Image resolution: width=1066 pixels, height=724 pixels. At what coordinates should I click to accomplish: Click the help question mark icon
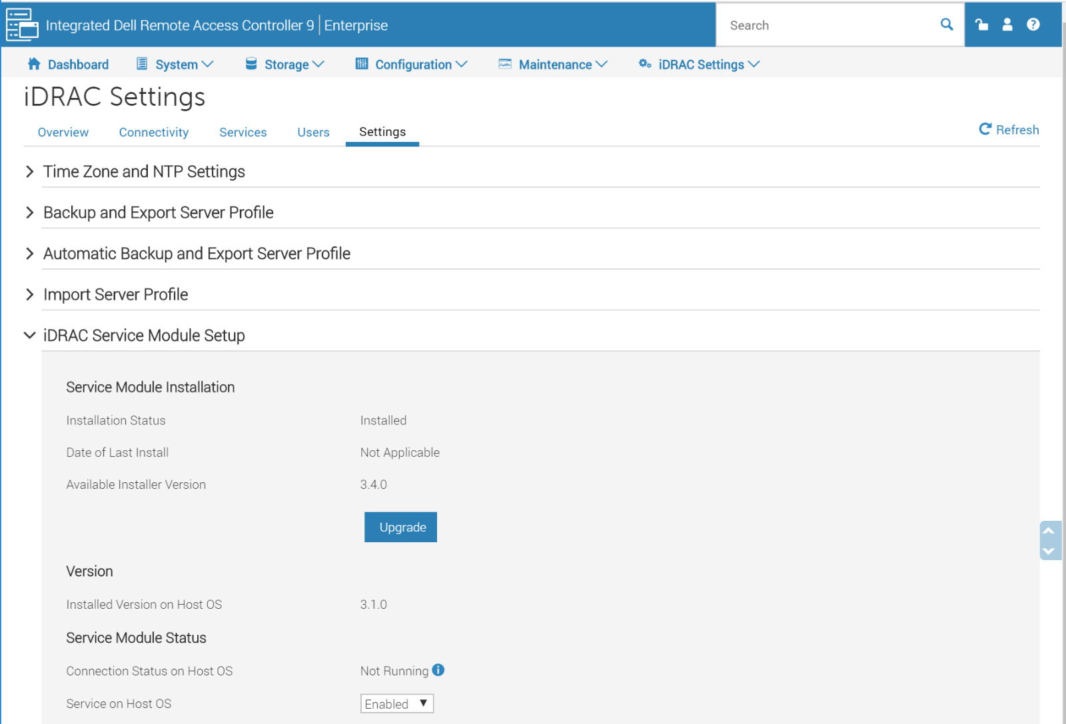tap(1033, 24)
